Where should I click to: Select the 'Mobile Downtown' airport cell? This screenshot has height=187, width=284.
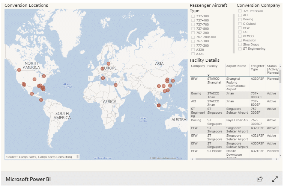tap(237, 153)
